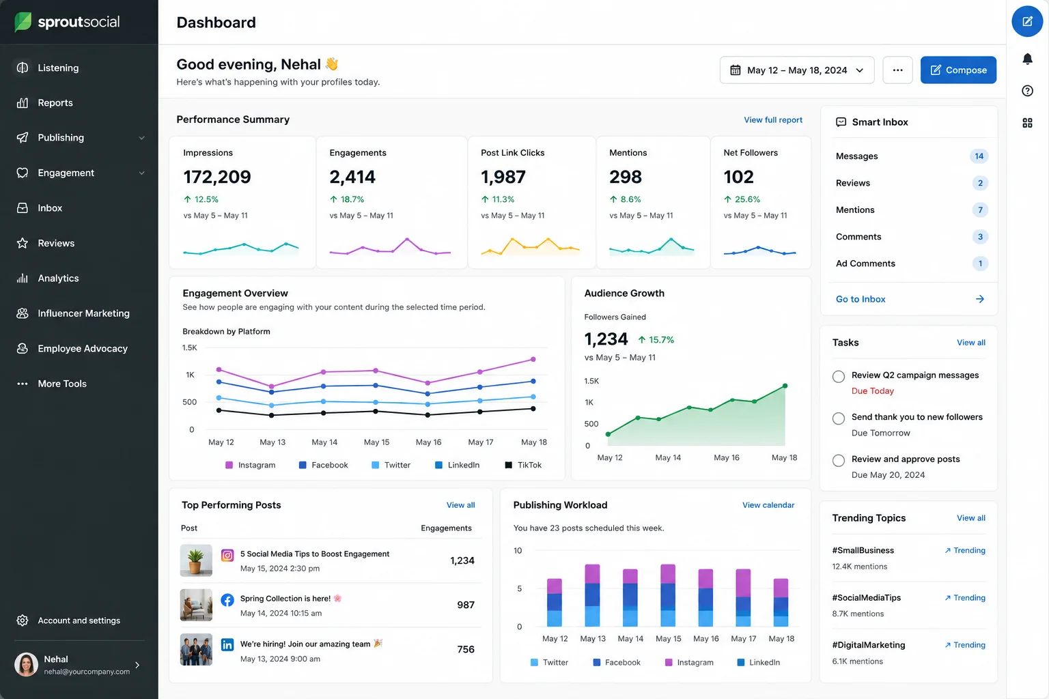
Task: Click the LinkedIn icon on hiring post
Action: pyautogui.click(x=227, y=644)
